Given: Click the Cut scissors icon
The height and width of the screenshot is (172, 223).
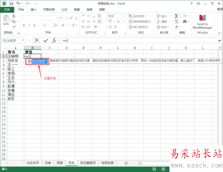Looking at the screenshot, I should click(14, 16).
